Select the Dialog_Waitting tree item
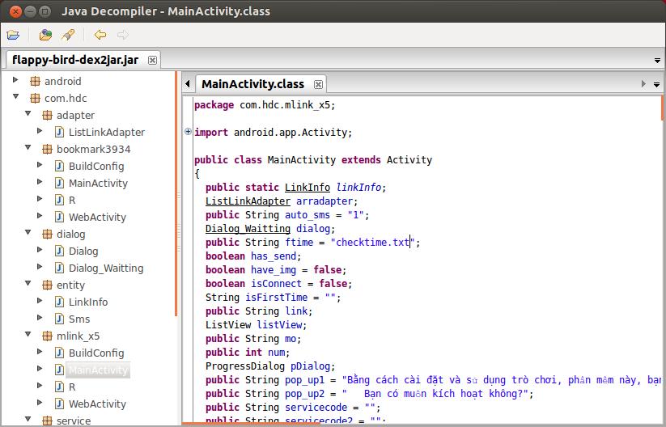The image size is (666, 427). coord(106,268)
